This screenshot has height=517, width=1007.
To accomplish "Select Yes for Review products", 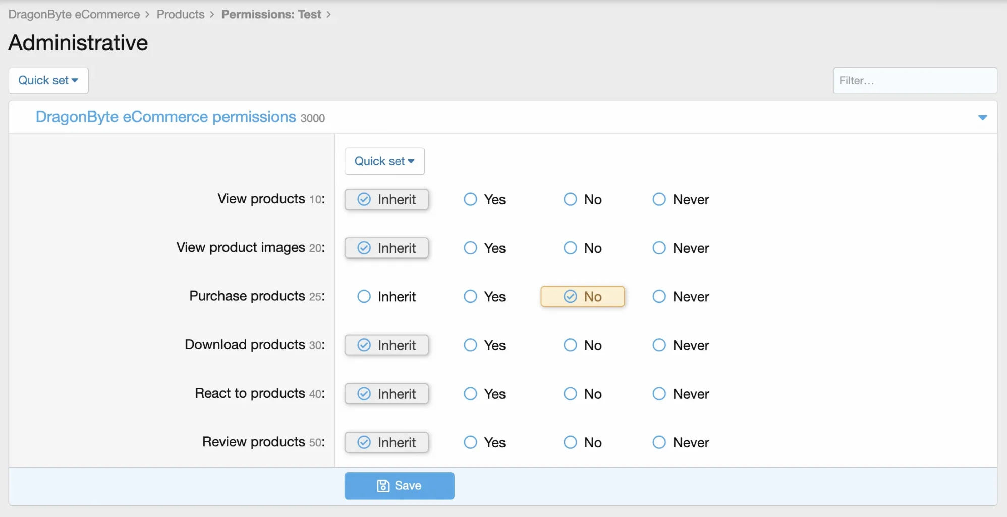I will point(485,442).
